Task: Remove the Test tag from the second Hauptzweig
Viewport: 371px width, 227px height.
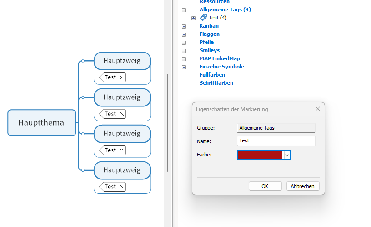Action: 121,114
